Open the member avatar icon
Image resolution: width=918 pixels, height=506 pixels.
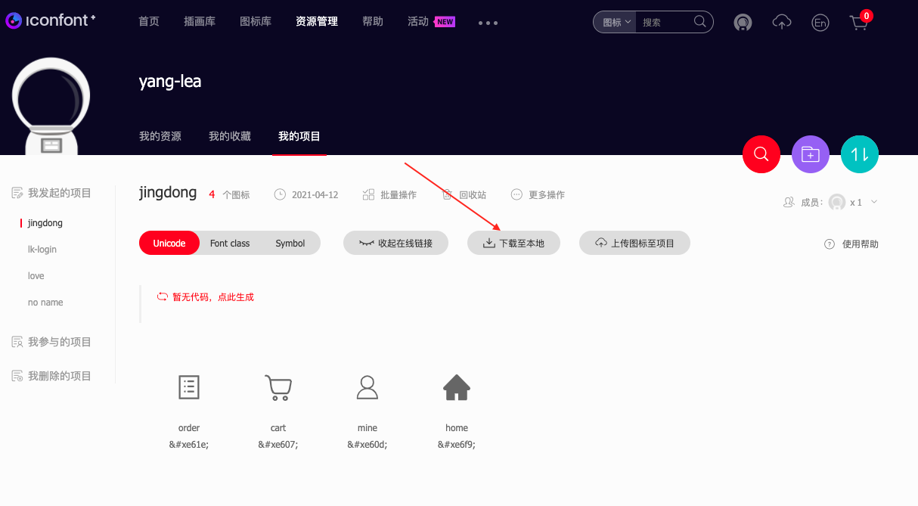click(836, 202)
